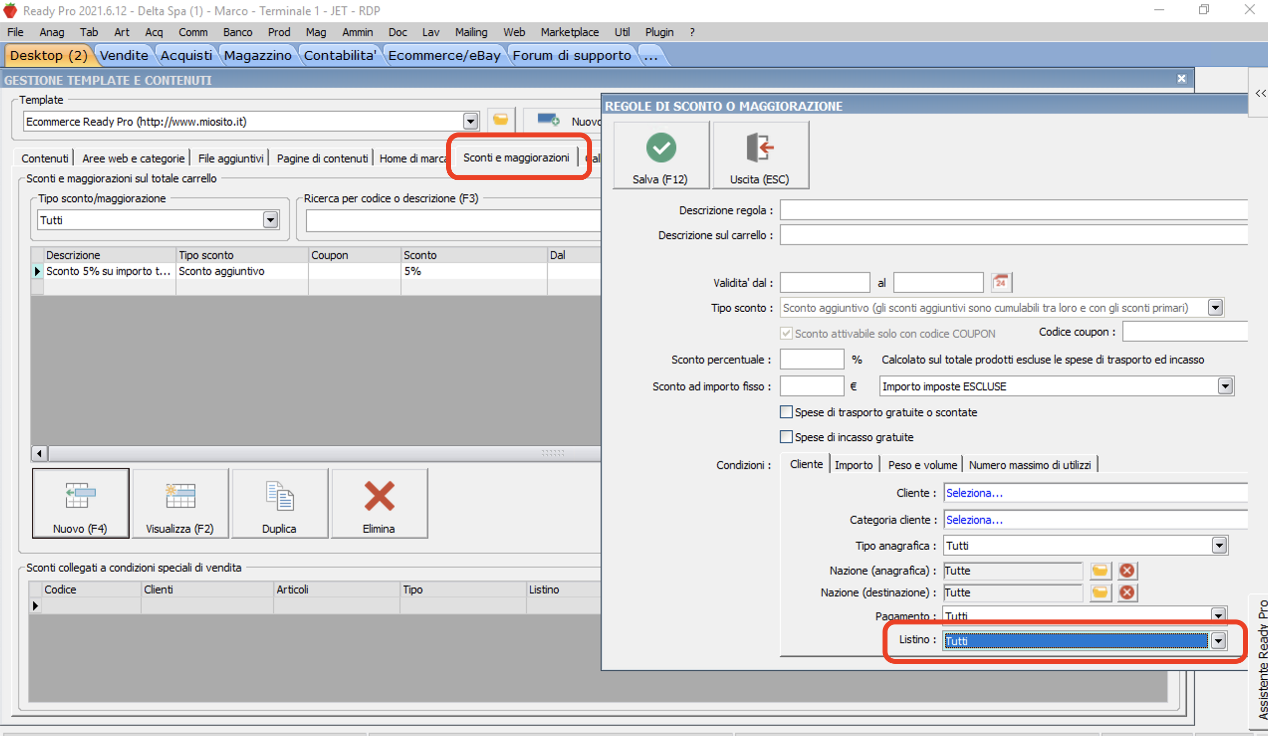The image size is (1268, 736).
Task: Toggle Sconto attivabile solo con codice COUPON
Action: 786,334
